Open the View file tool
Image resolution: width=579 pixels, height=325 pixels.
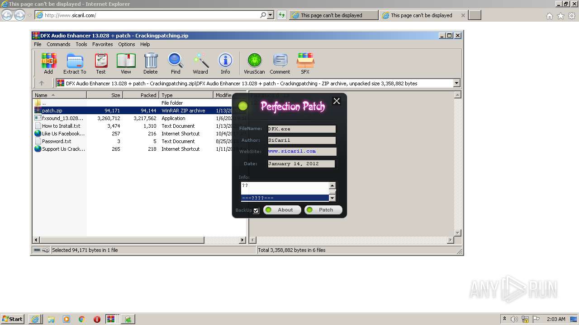[x=126, y=63]
